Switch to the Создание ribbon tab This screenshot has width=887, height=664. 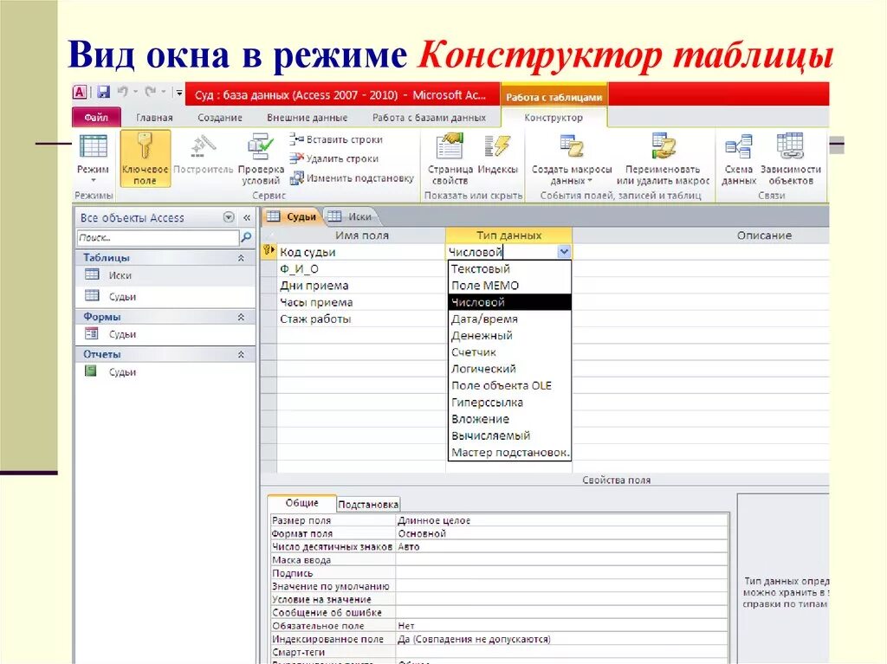pyautogui.click(x=219, y=118)
